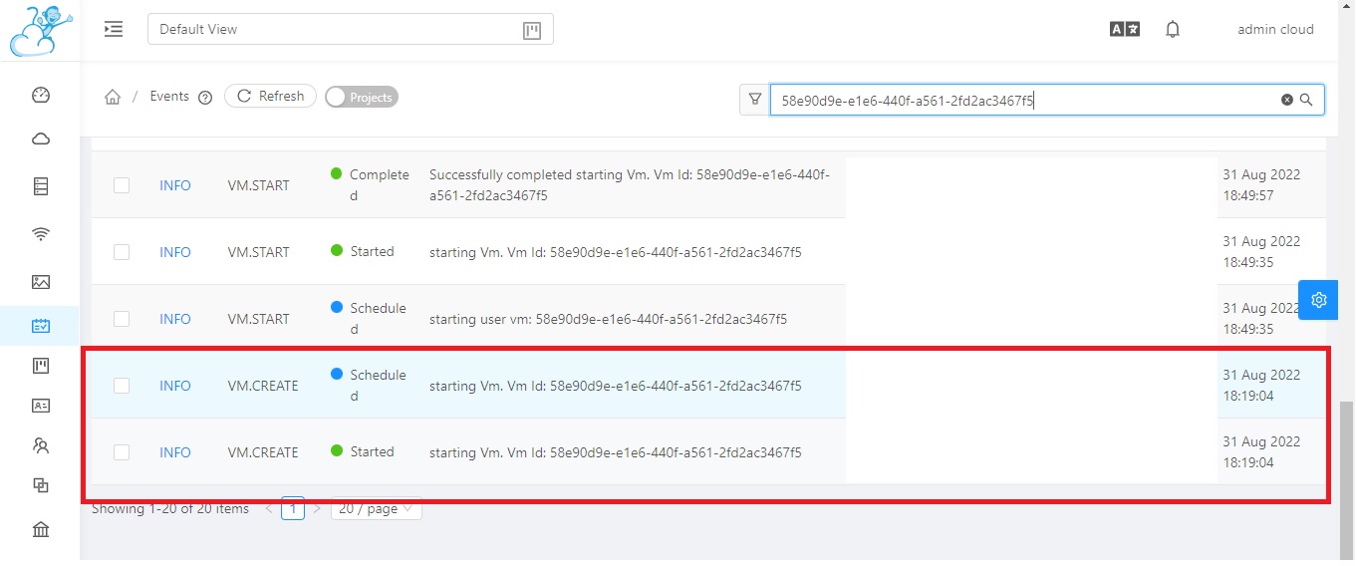Collapse the sidebar with the menu-fold icon
The width and height of the screenshot is (1357, 566).
[114, 29]
